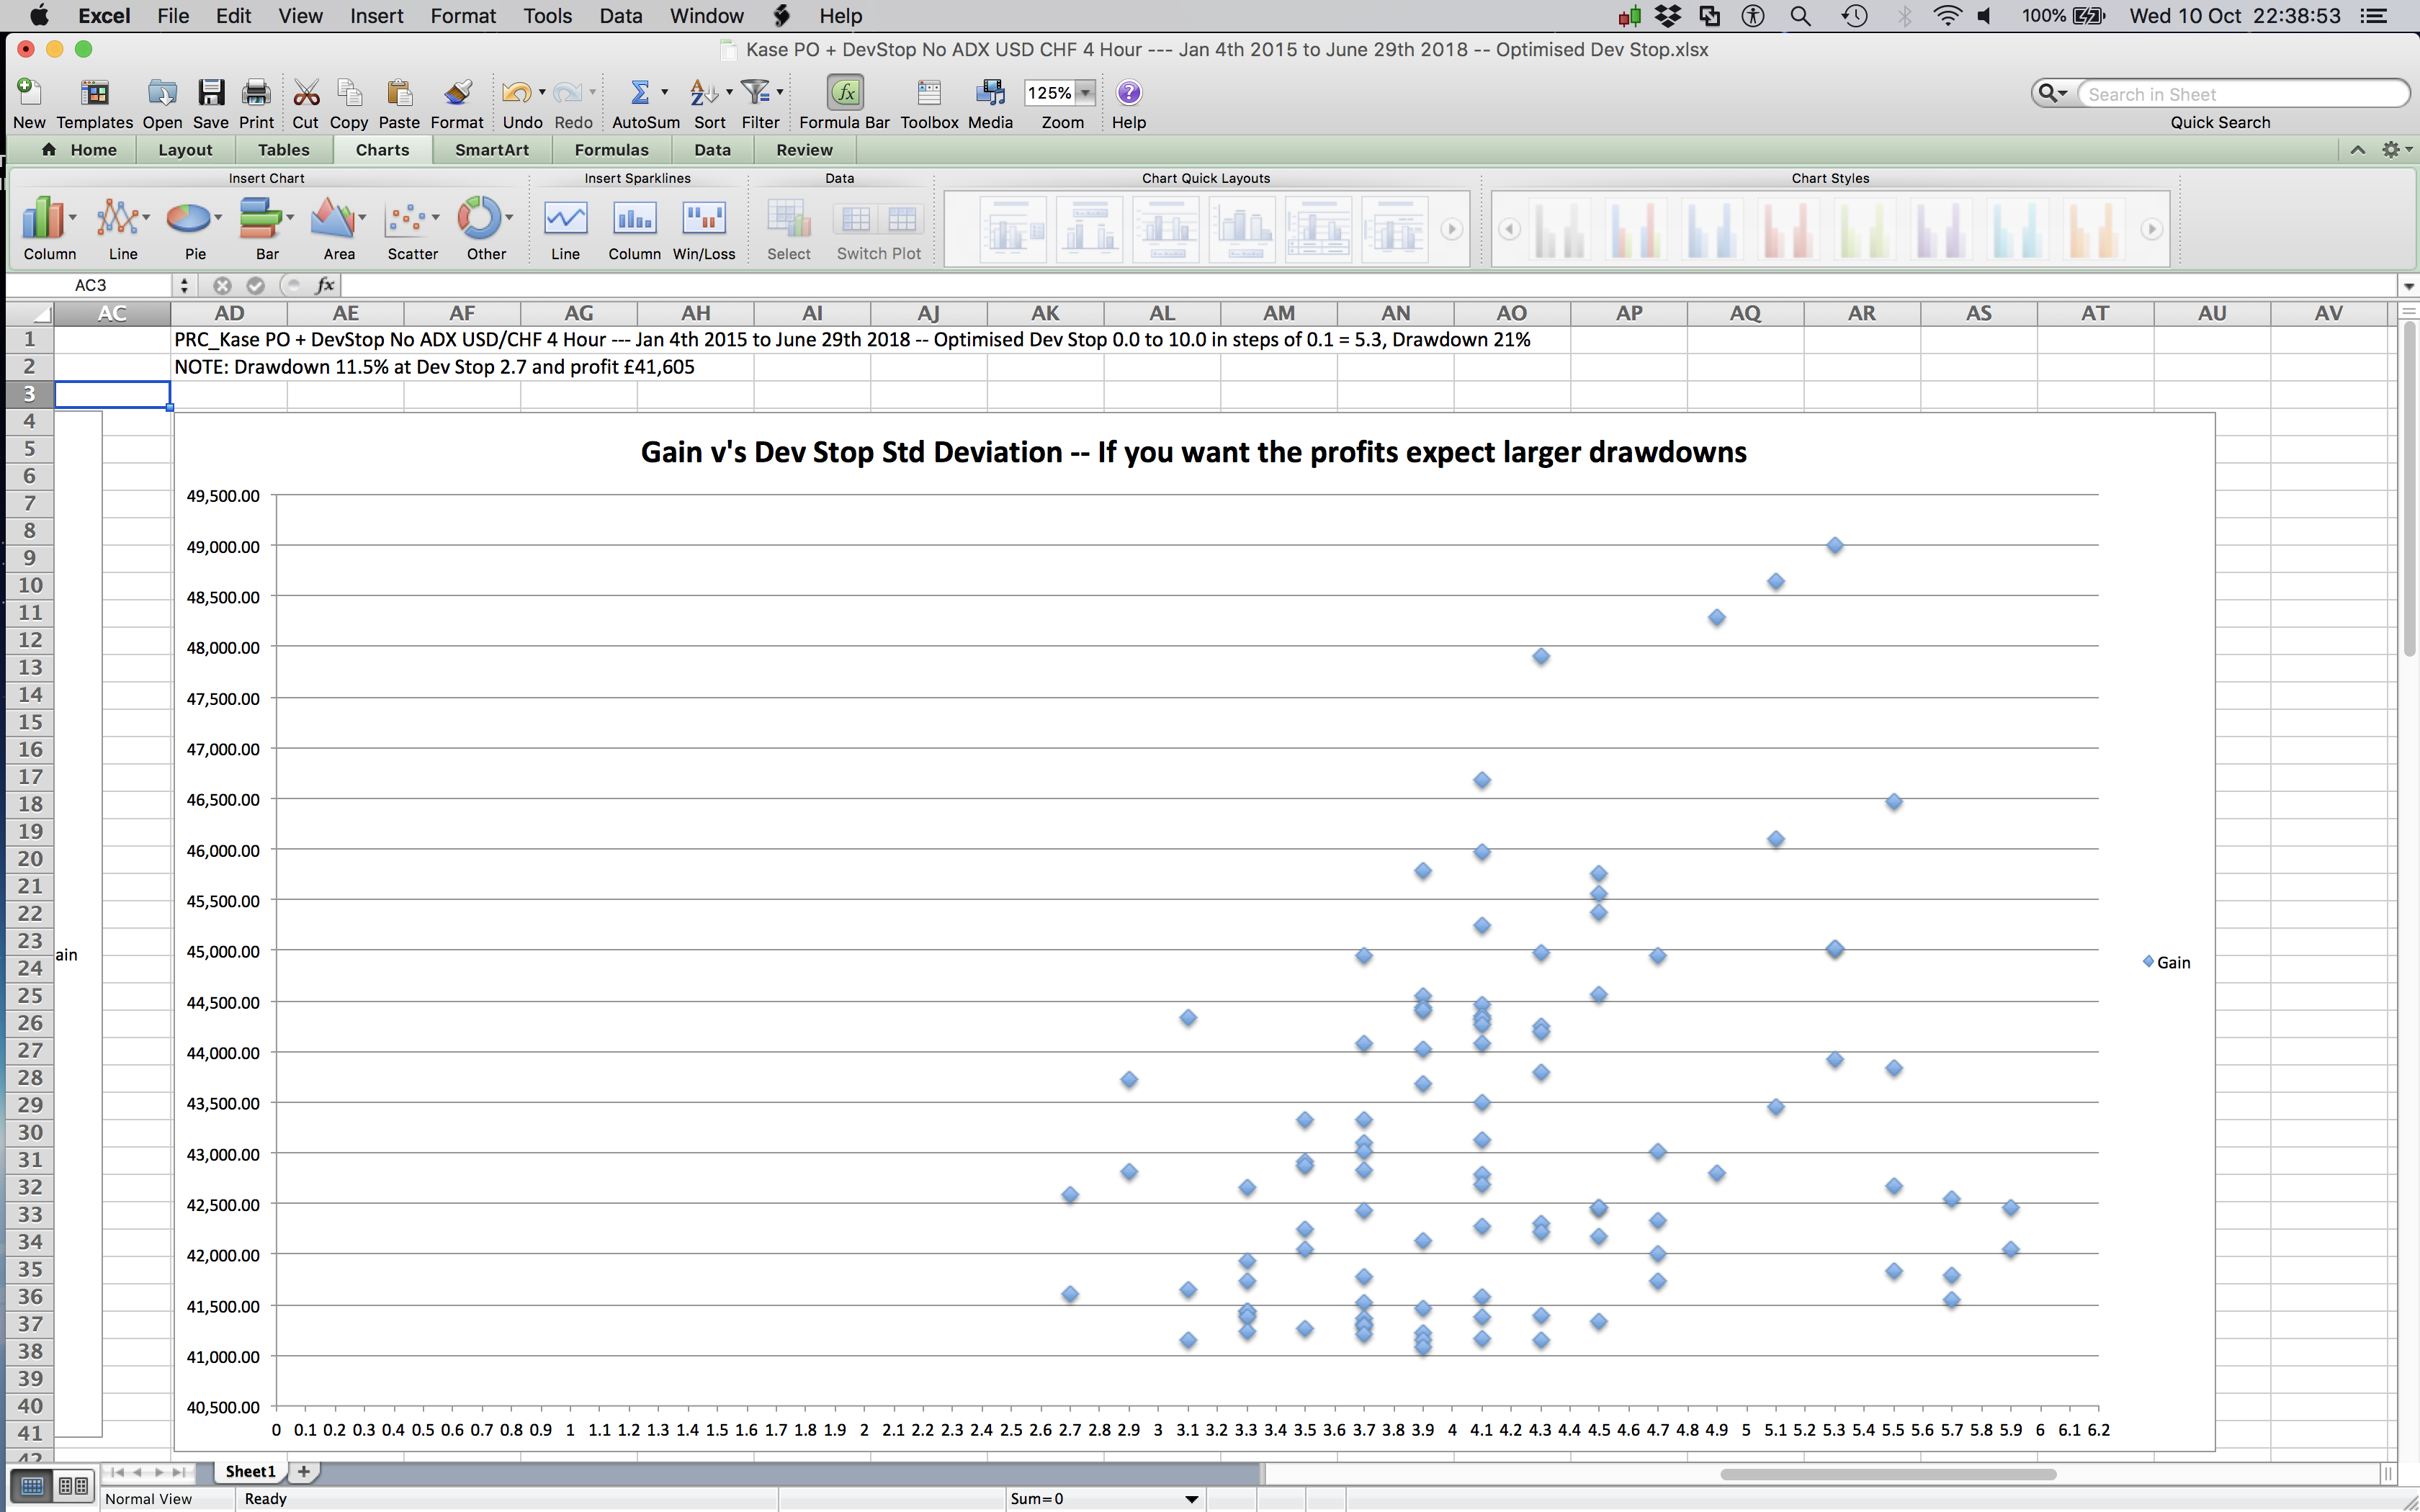
Task: Click the Pie chart icon
Action: click(x=190, y=220)
